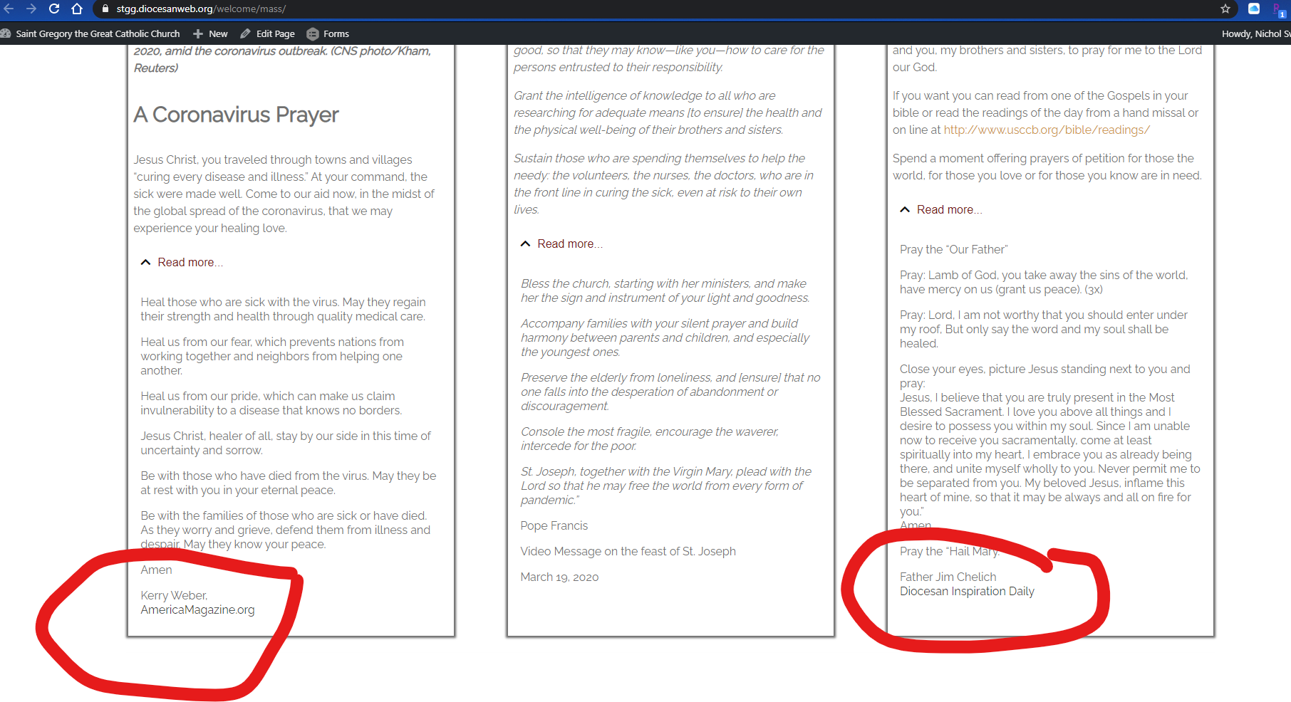Open the New content menu
This screenshot has height=702, width=1291.
[211, 33]
